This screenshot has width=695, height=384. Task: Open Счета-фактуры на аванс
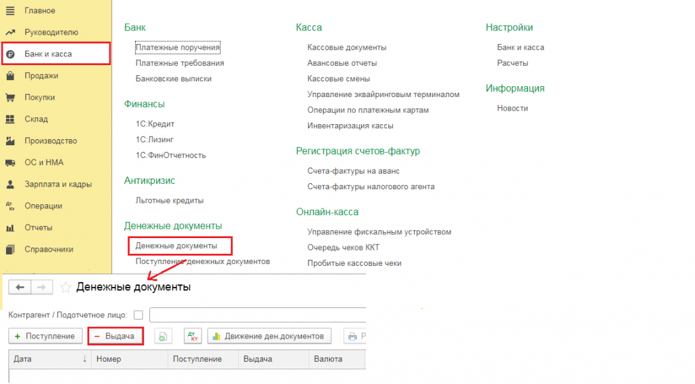point(354,171)
